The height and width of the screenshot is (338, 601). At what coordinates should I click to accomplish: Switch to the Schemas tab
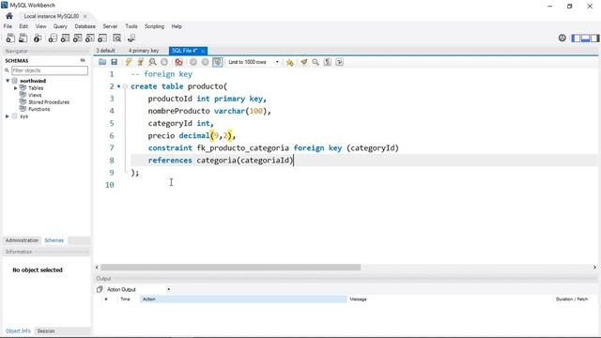tap(54, 240)
